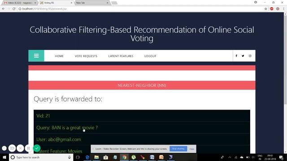Hide the Loom sharing notification
This screenshot has height=161, width=287.
click(x=191, y=149)
